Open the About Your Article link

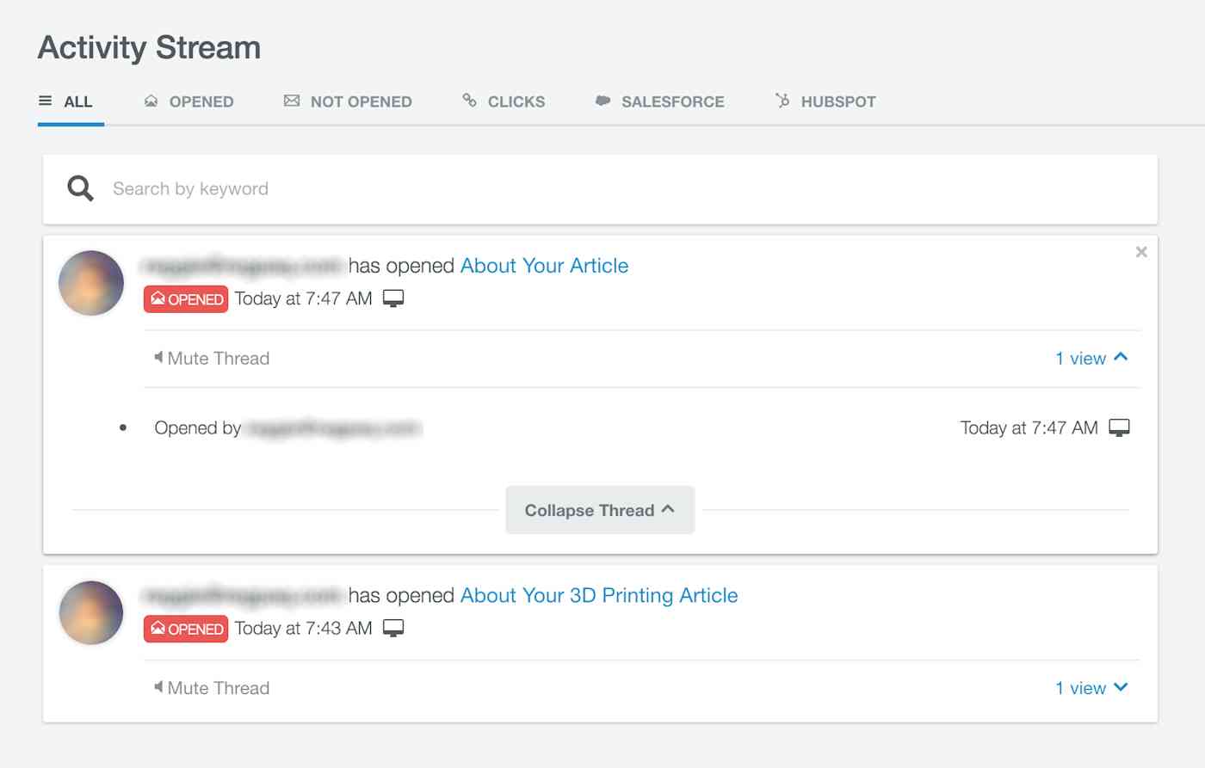click(544, 266)
